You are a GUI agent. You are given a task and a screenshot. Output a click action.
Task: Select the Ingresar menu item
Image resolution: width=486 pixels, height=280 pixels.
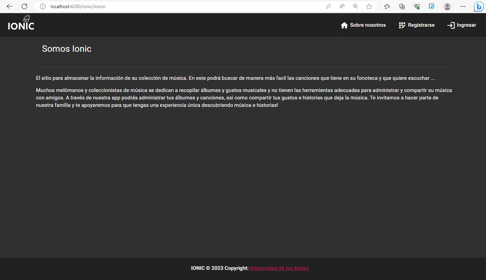pos(466,25)
